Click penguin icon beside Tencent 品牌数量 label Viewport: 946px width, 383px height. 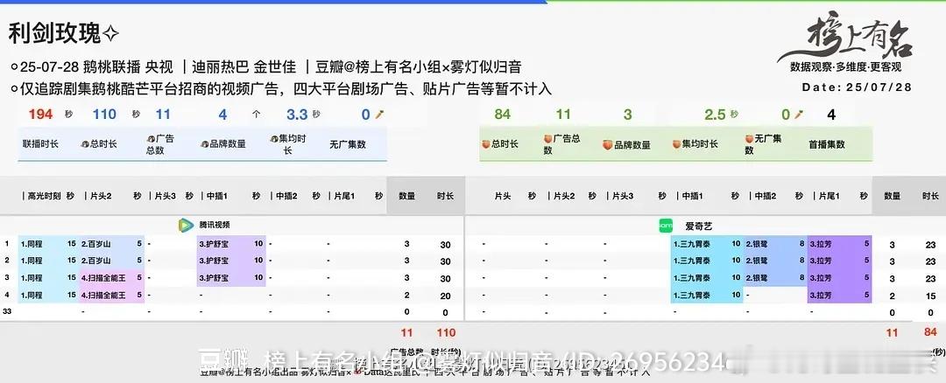point(204,144)
